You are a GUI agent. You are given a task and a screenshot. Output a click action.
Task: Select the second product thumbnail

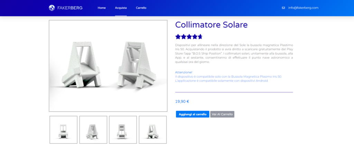[93, 130]
